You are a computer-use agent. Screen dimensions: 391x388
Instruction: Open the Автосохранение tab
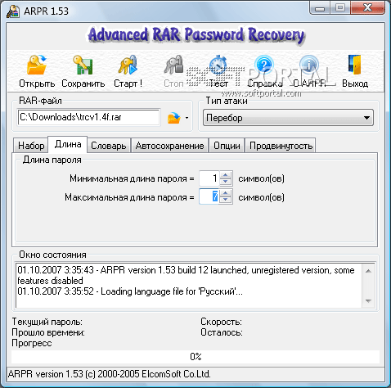coord(169,146)
